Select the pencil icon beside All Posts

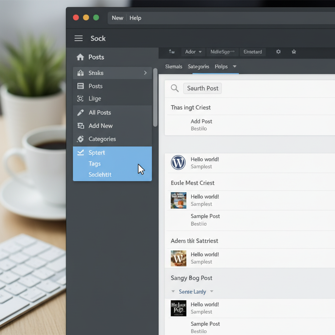(81, 112)
